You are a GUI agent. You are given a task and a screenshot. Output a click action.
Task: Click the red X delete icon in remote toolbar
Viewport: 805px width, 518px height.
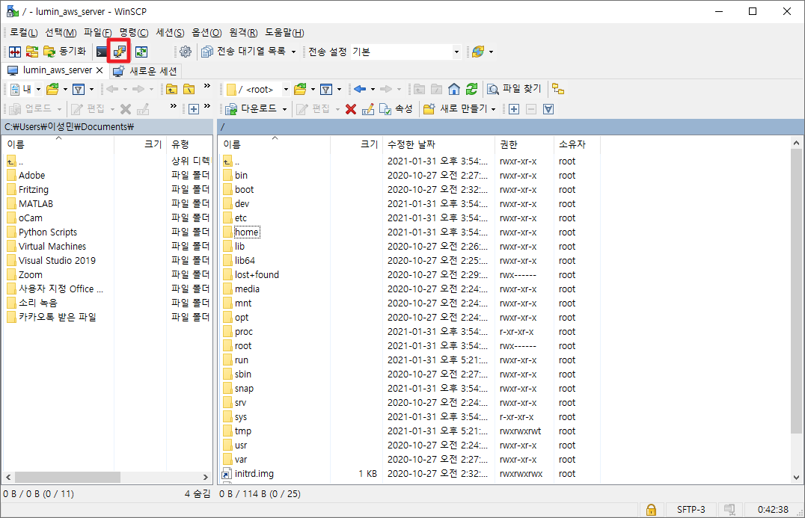pyautogui.click(x=351, y=109)
